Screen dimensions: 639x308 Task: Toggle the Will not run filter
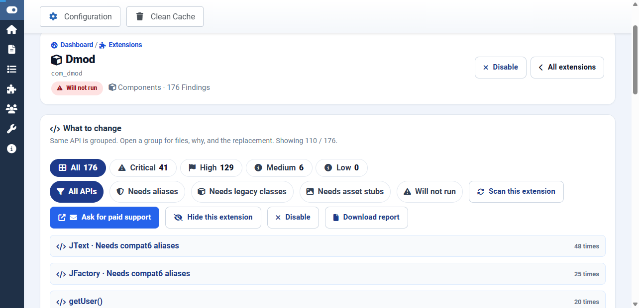coord(429,192)
